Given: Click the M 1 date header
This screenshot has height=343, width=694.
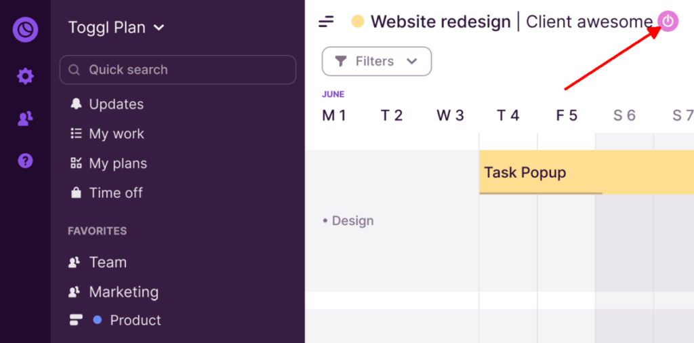Looking at the screenshot, I should [x=333, y=115].
